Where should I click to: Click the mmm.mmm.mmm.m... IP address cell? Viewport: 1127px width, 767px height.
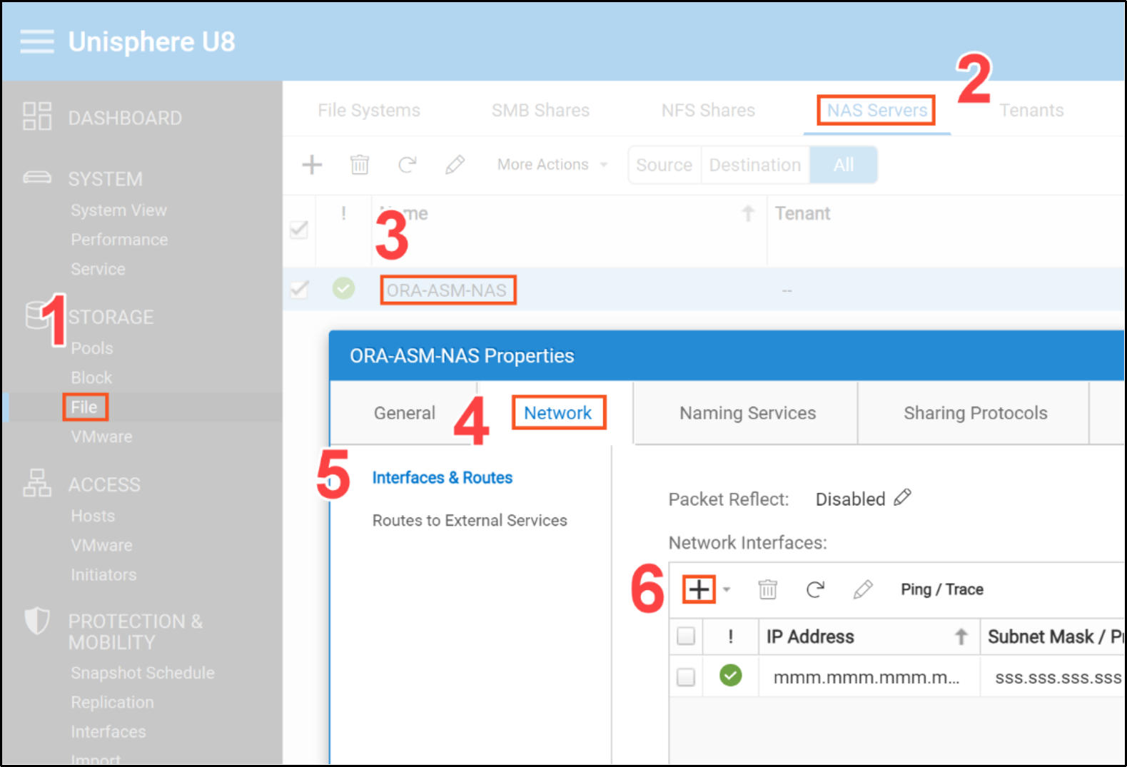click(866, 677)
